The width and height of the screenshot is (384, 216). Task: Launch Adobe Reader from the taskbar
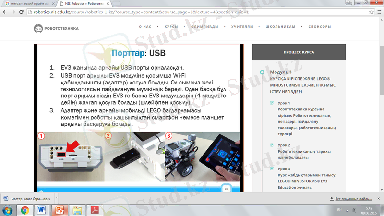[96, 210]
